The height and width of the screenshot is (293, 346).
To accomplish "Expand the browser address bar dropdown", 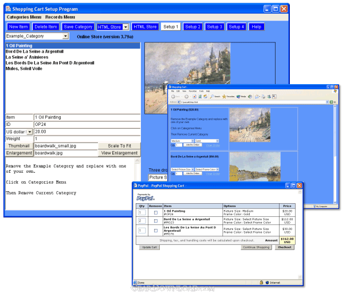I will [327, 102].
